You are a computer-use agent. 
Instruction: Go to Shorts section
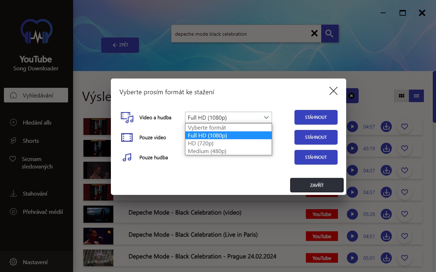(x=31, y=141)
